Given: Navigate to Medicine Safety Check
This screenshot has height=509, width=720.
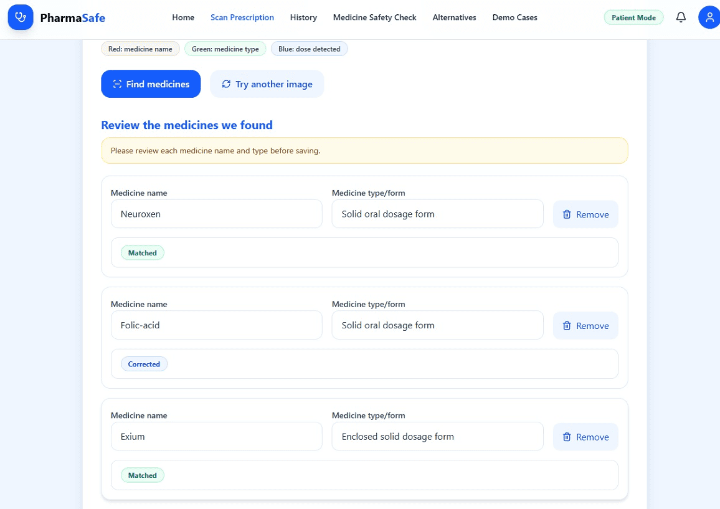Looking at the screenshot, I should point(375,17).
